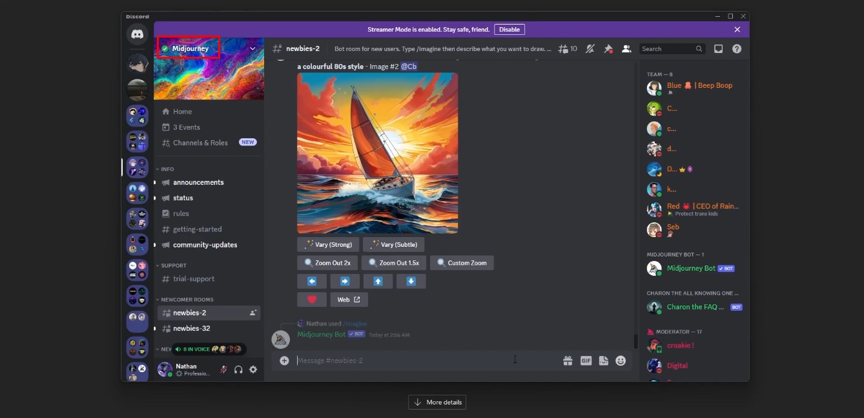Open Discord home direct messages icon
The image size is (864, 418).
pos(137,35)
